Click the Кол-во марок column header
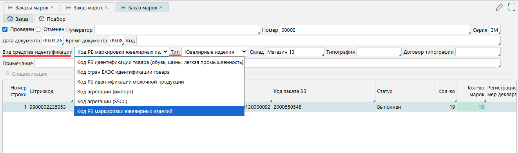 472,91
